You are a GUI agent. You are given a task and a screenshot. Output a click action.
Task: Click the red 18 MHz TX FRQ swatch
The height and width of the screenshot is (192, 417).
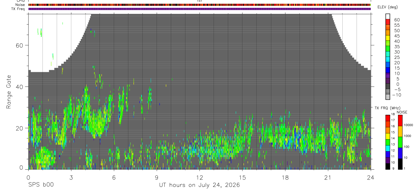click(388, 118)
